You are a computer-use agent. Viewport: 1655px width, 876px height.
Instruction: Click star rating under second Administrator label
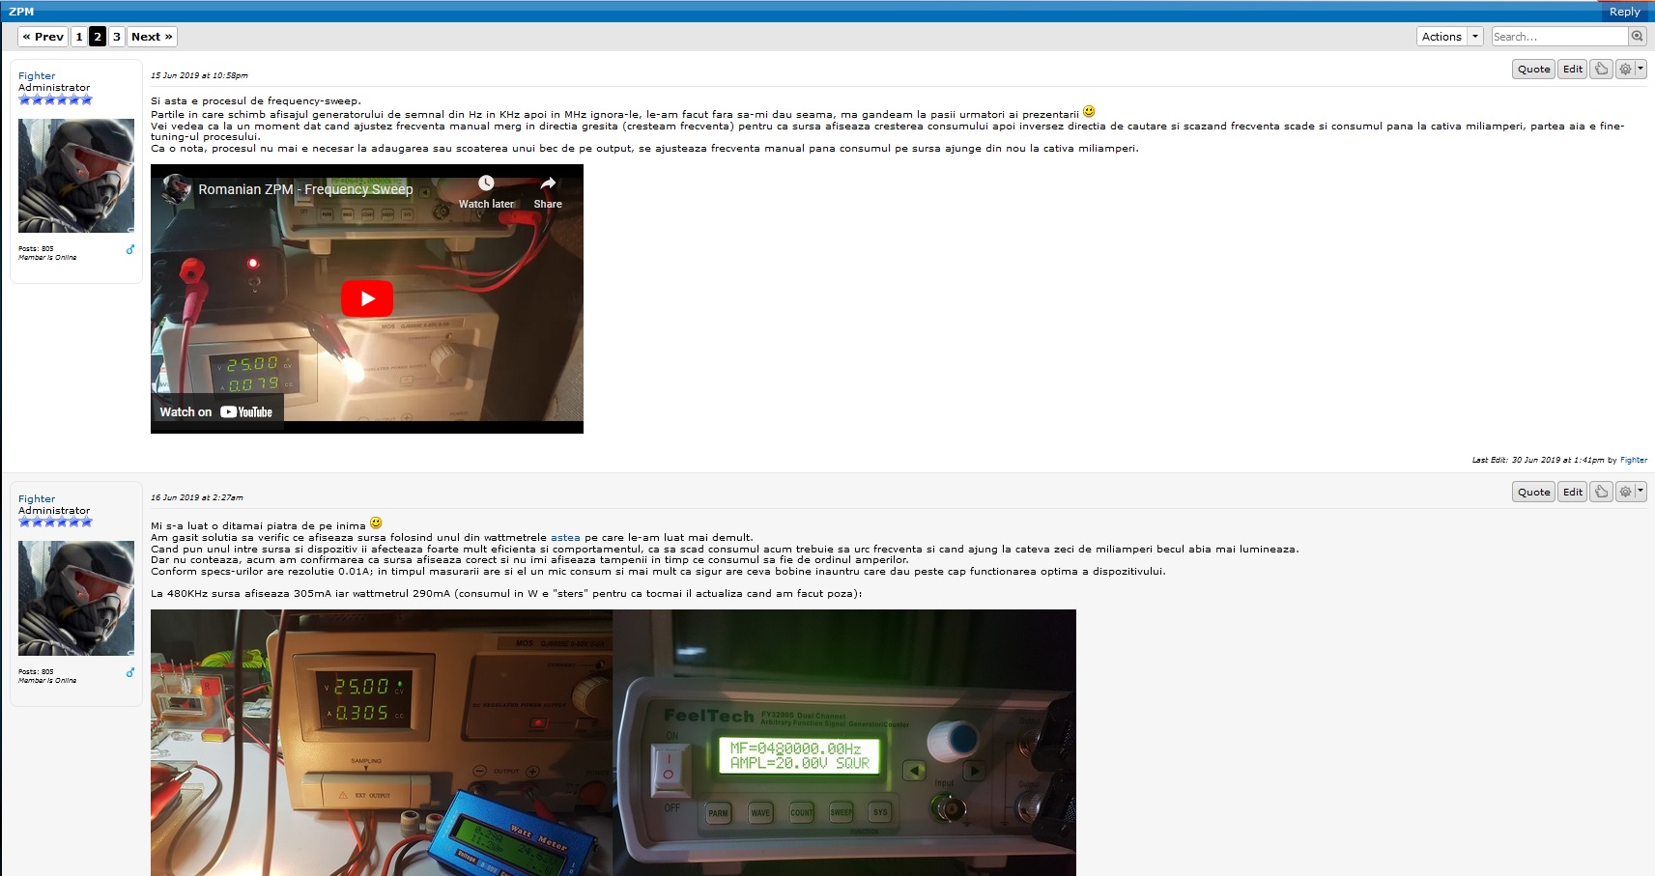pyautogui.click(x=55, y=522)
